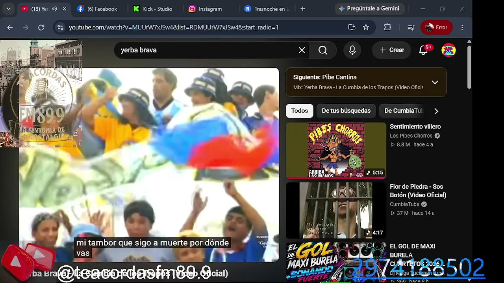
Task: Open the tab search dropdown arrow
Action: (9, 9)
